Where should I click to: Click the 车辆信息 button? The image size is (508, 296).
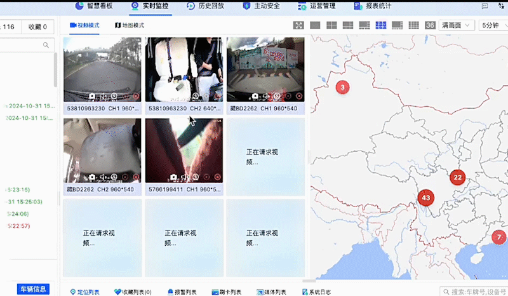34,289
